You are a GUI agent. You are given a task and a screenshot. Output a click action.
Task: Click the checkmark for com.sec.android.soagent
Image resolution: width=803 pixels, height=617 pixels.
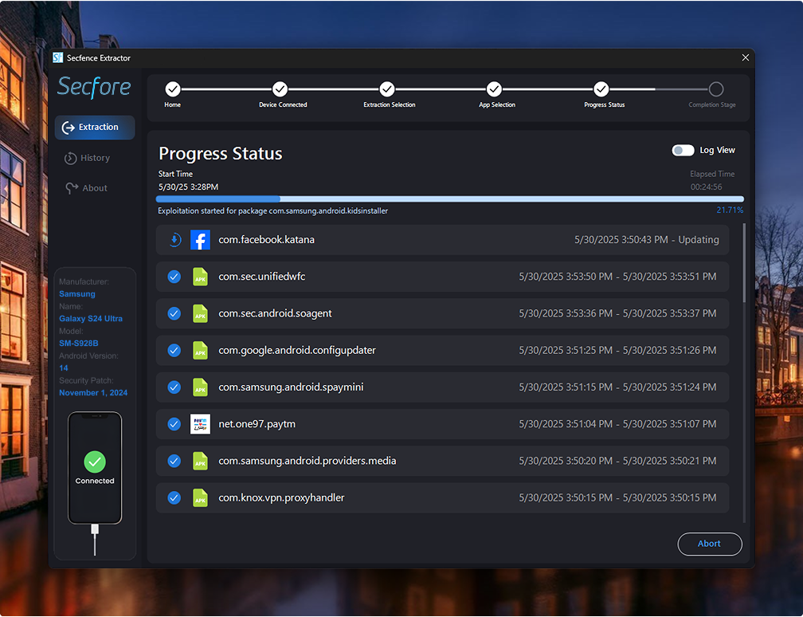coord(174,313)
